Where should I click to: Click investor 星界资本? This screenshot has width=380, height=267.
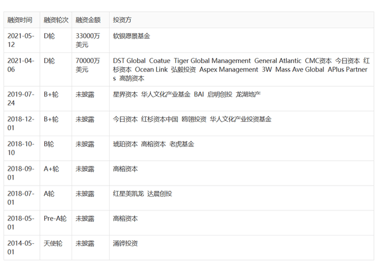[125, 95]
